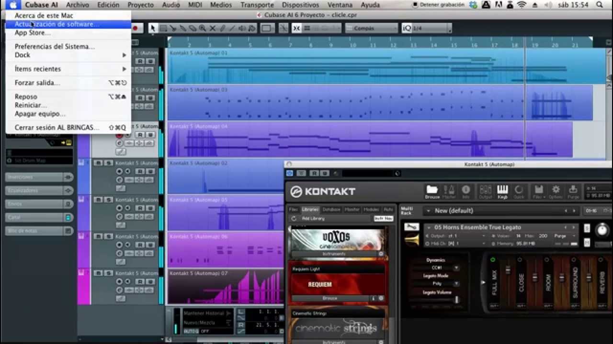The image size is (613, 344).
Task: Expand Dock submenu in Apple menu
Action: coord(68,55)
